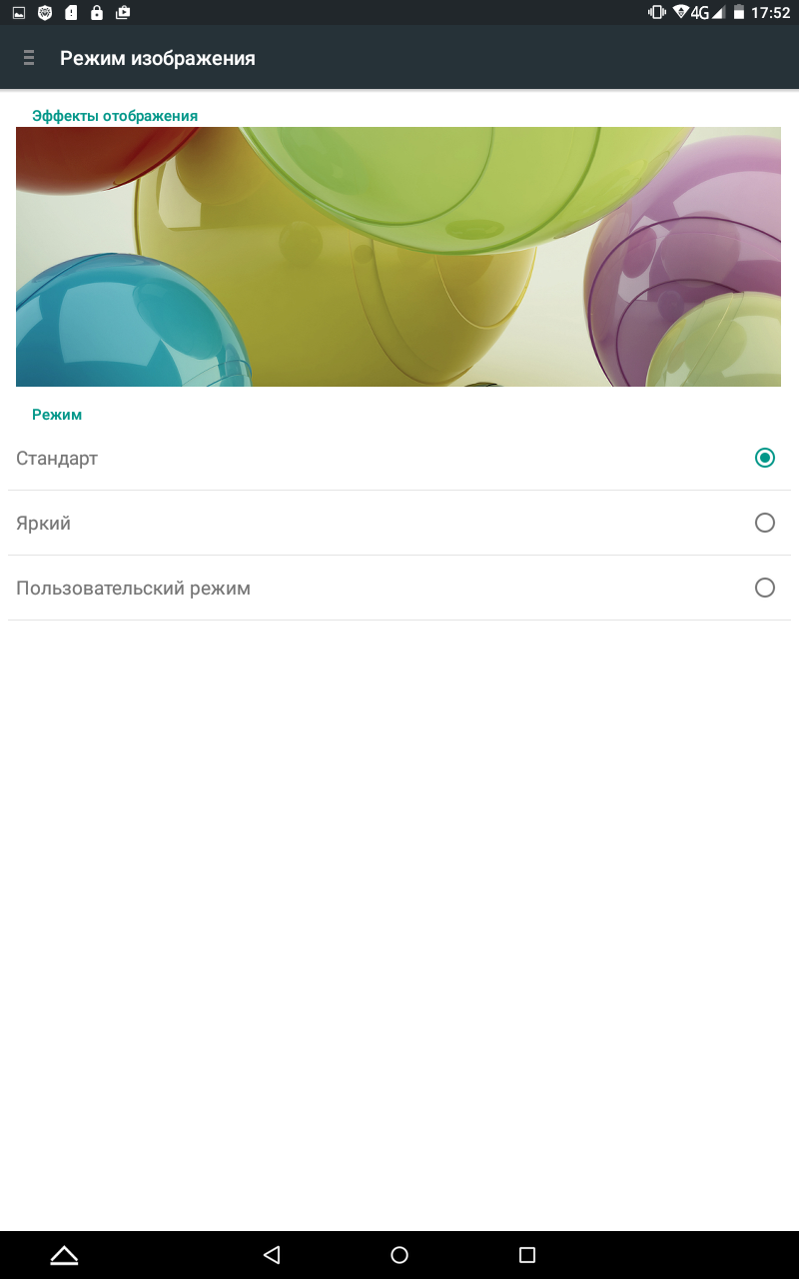Screen dimensions: 799x1279
Task: Tap the colorful spheres preview image
Action: [x=399, y=257]
